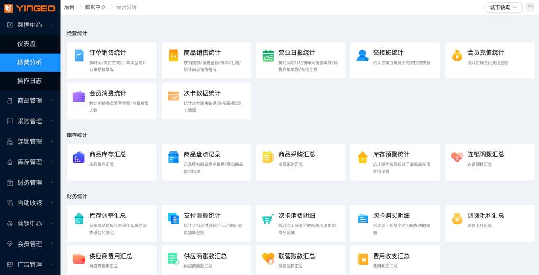The height and width of the screenshot is (275, 539).
Task: Click the 后台 breadcrumb link
Action: [x=69, y=7]
